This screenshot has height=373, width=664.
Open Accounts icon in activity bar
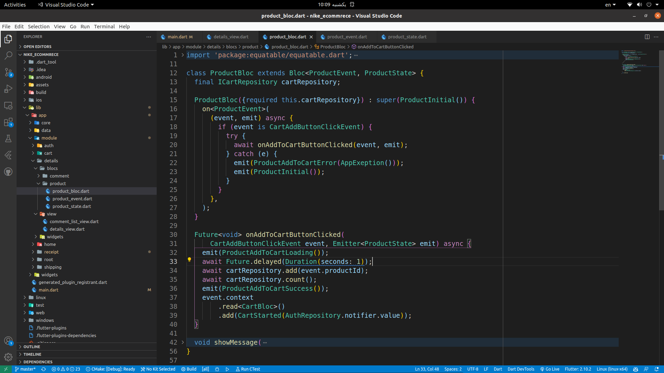click(8, 341)
